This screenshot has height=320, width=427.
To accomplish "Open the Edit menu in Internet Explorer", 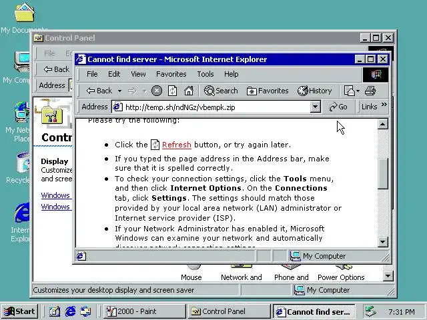I will (x=114, y=74).
